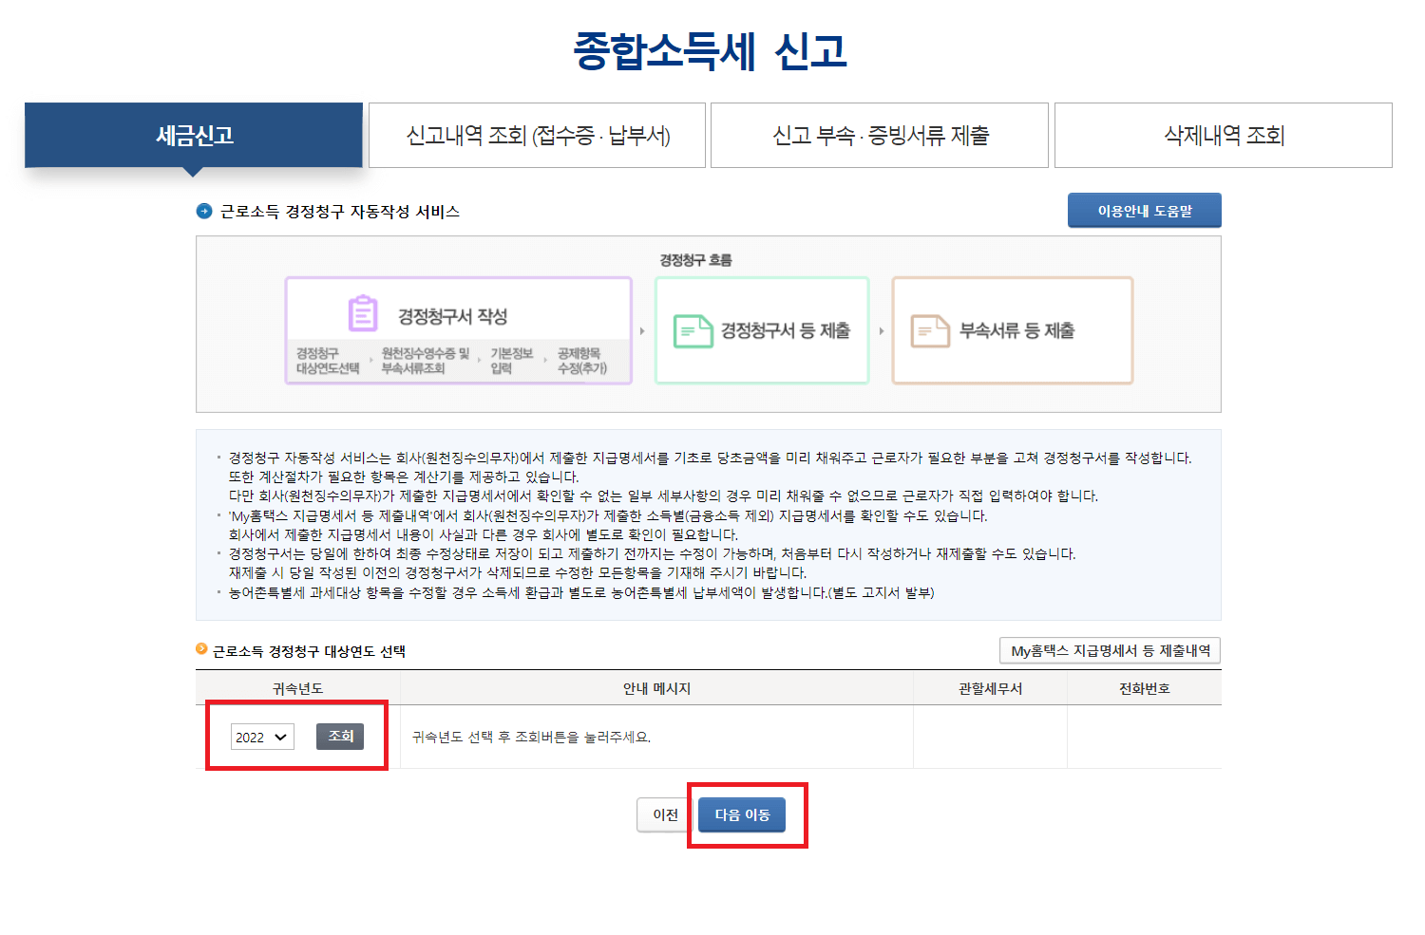
Task: Switch to 신고 부속·증빙서류 제출 tab
Action: pyautogui.click(x=880, y=135)
